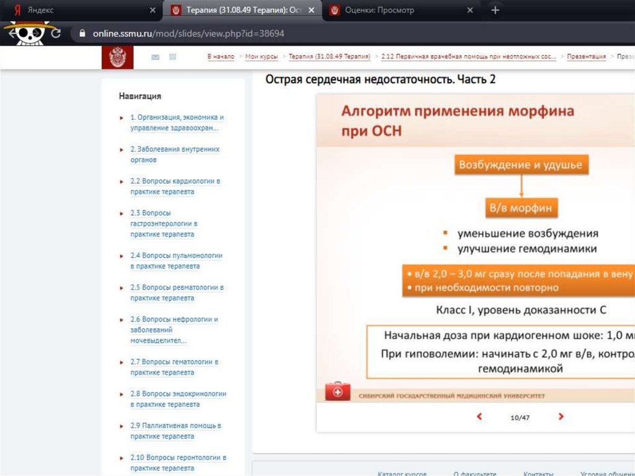Click the Острая сердечная недостаточность. Часть 2 title
Screen dimensions: 635x476
[x=380, y=79]
